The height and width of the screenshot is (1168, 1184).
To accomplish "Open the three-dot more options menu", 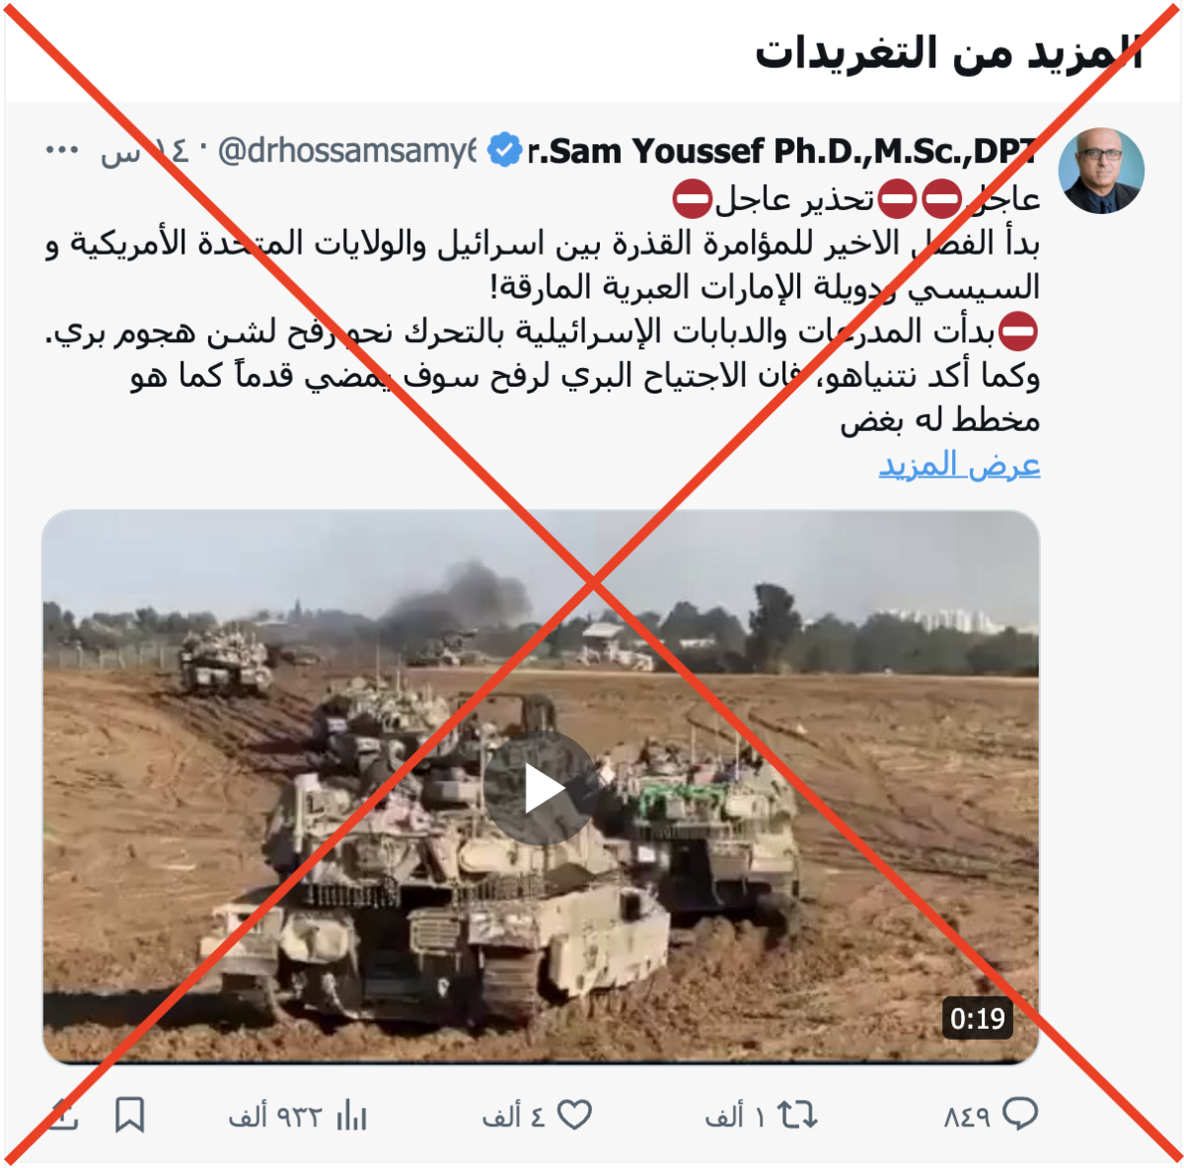I will 62,150.
